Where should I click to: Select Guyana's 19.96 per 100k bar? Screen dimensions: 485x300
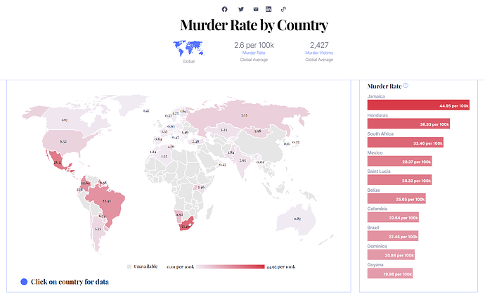(389, 273)
